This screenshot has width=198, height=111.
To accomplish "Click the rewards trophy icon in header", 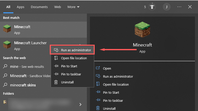I will 152,7.
